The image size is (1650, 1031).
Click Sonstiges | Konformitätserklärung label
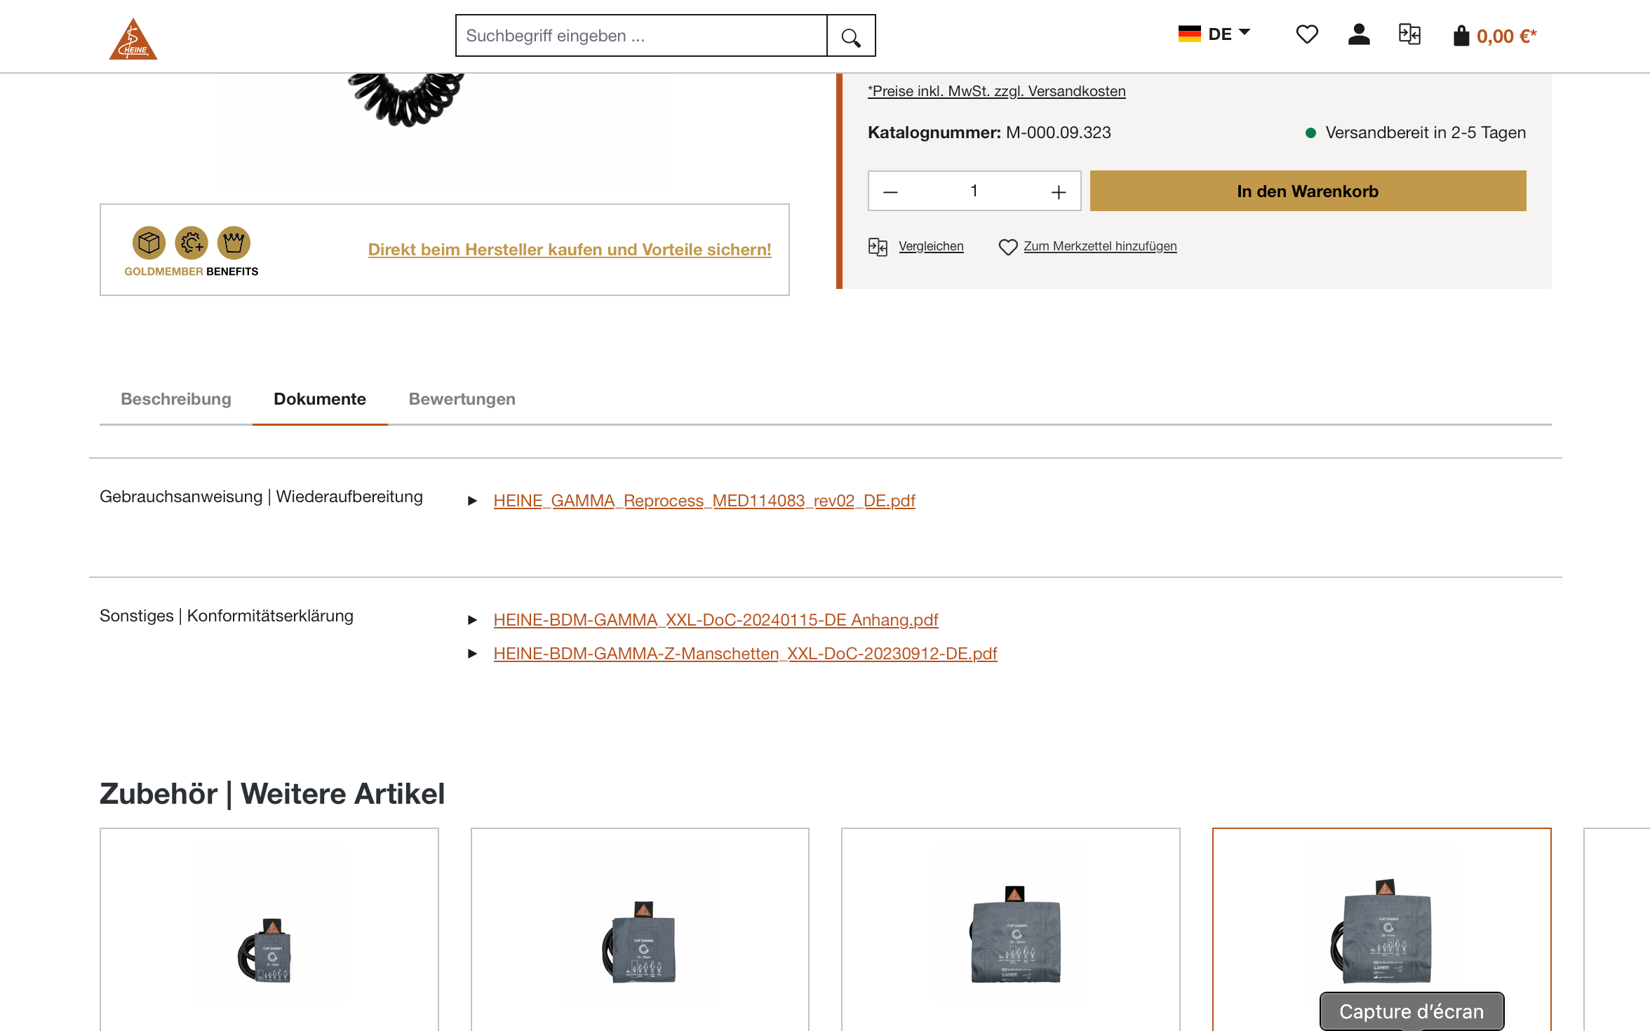pyautogui.click(x=227, y=616)
